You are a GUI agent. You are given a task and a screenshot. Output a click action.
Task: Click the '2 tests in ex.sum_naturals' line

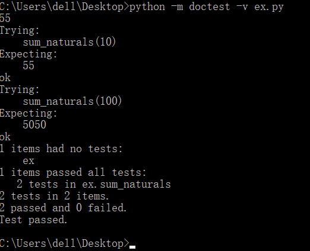point(94,184)
